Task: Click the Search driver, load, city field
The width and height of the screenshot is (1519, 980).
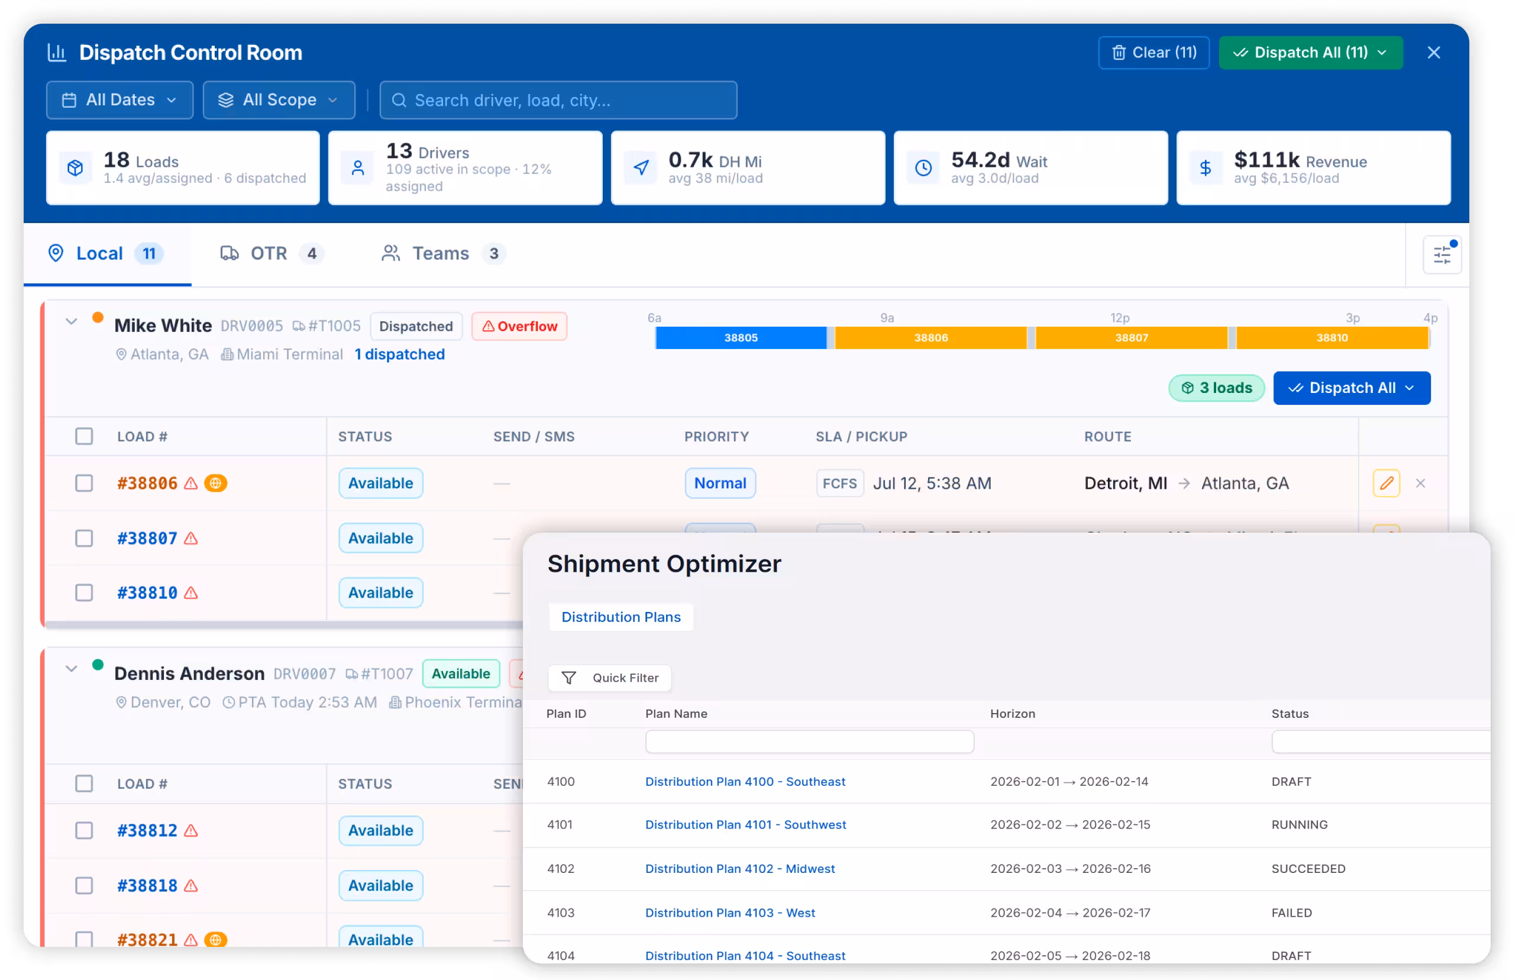Action: [x=558, y=100]
